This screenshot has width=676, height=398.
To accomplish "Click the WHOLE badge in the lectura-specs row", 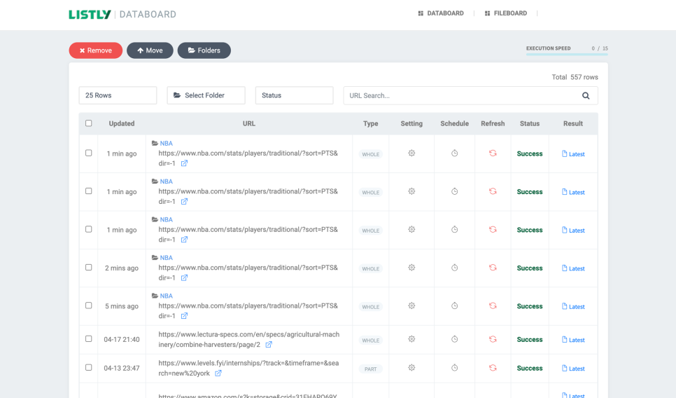I will click(x=370, y=341).
